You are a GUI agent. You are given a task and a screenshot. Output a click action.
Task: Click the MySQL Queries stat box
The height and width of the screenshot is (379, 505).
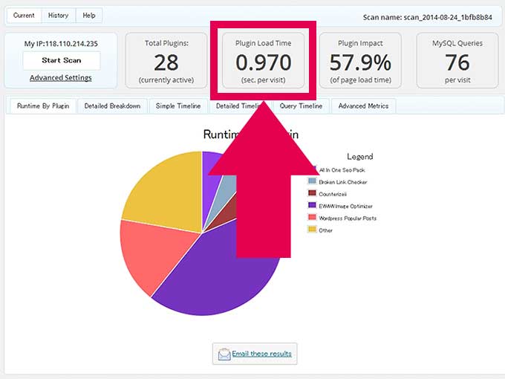click(457, 60)
